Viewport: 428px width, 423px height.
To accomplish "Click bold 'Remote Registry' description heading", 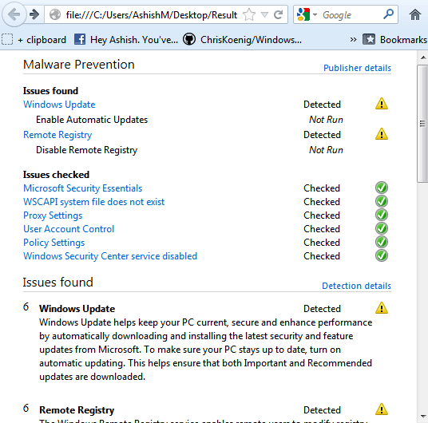I will pos(77,410).
